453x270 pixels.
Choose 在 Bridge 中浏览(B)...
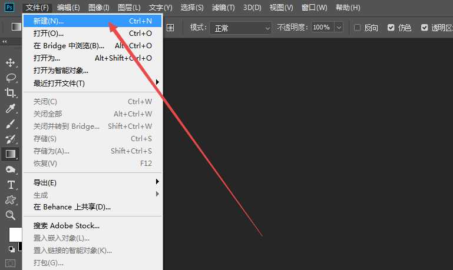(x=92, y=45)
